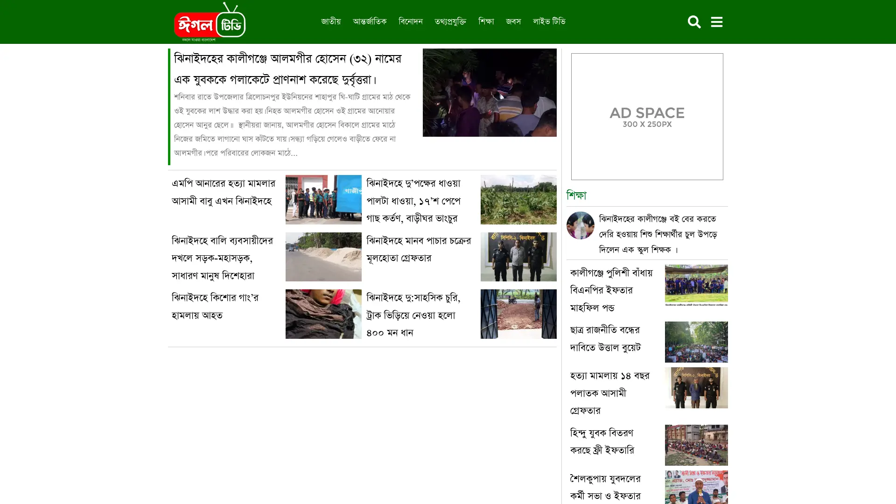Open headline দু'পক্ষের ধাওয়া পালটা ধাওয়া
896x504 pixels.
[413, 201]
